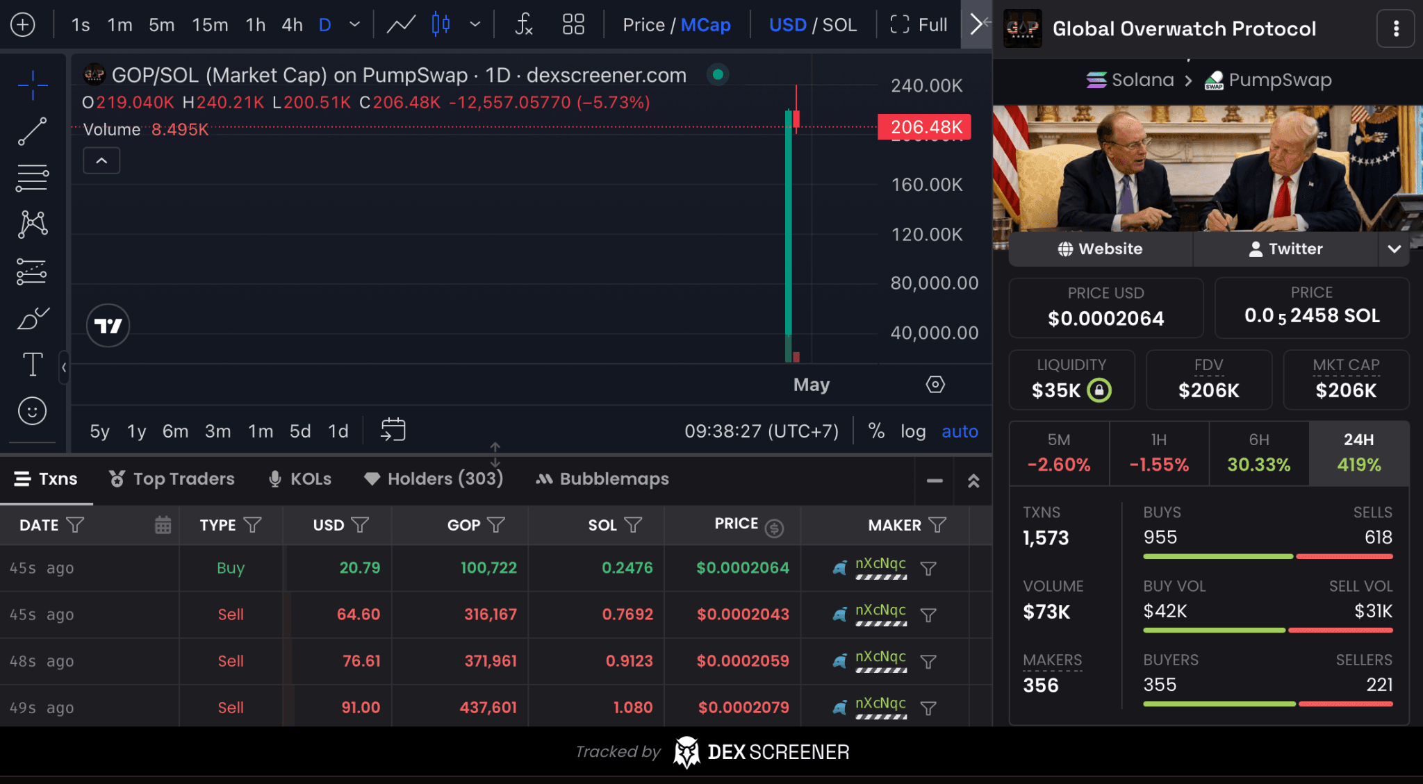Open chart settings gear near May

tap(935, 384)
